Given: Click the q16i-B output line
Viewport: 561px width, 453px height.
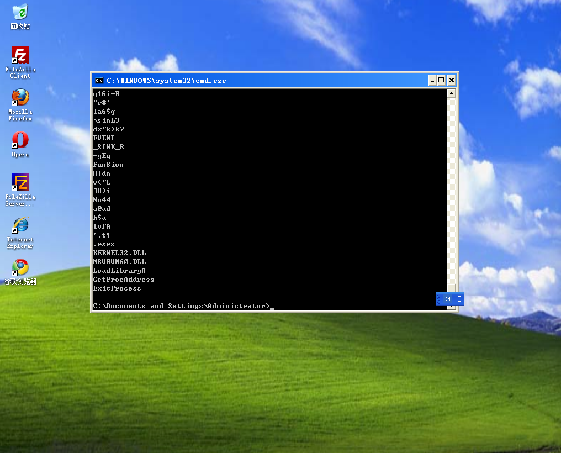Looking at the screenshot, I should pos(106,94).
